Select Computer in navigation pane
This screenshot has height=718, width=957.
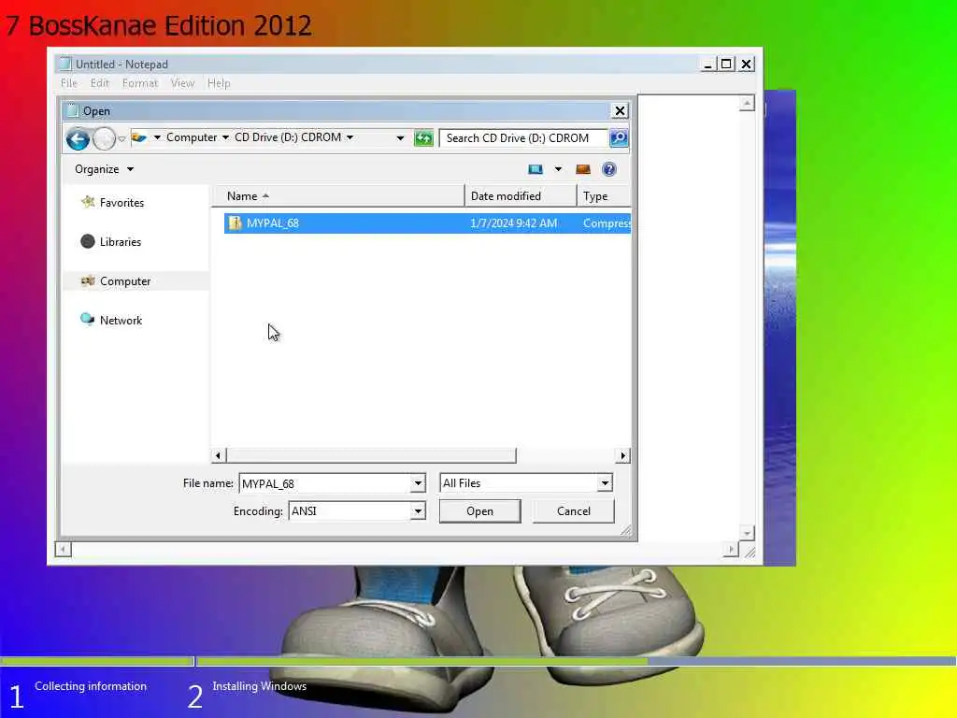point(125,281)
